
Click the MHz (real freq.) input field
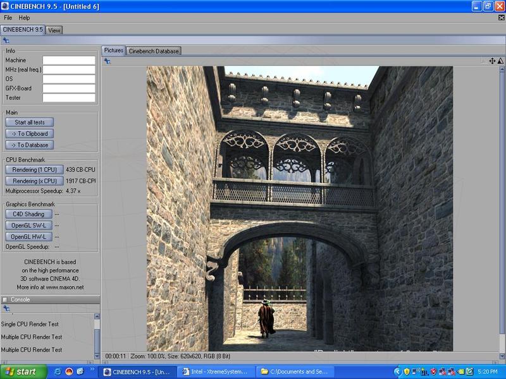(69, 69)
